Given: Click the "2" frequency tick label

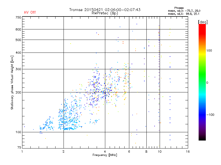Looking at the screenshot, I should click(x=64, y=152).
